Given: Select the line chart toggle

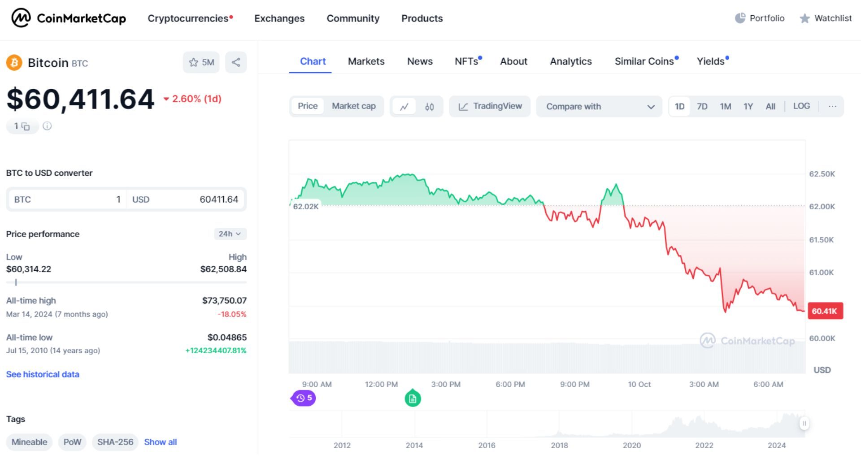Looking at the screenshot, I should point(404,106).
